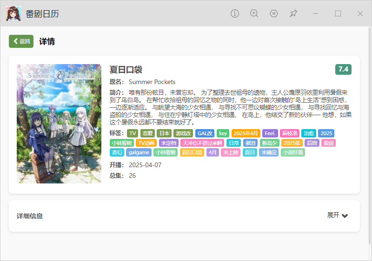Click the 小原好美 tag
Image resolution: width=372 pixels, height=261 pixels.
click(x=293, y=152)
